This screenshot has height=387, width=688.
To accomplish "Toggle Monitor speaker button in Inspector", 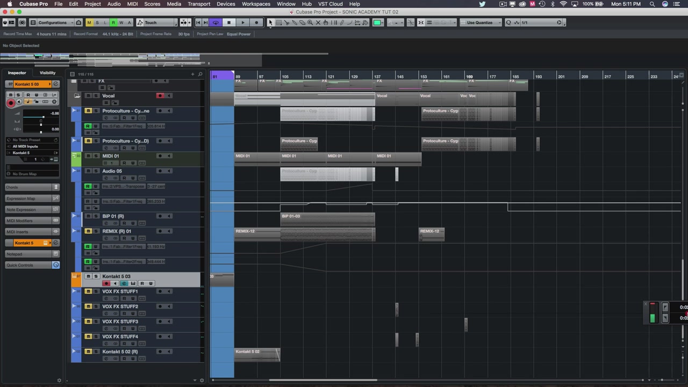I will point(19,102).
